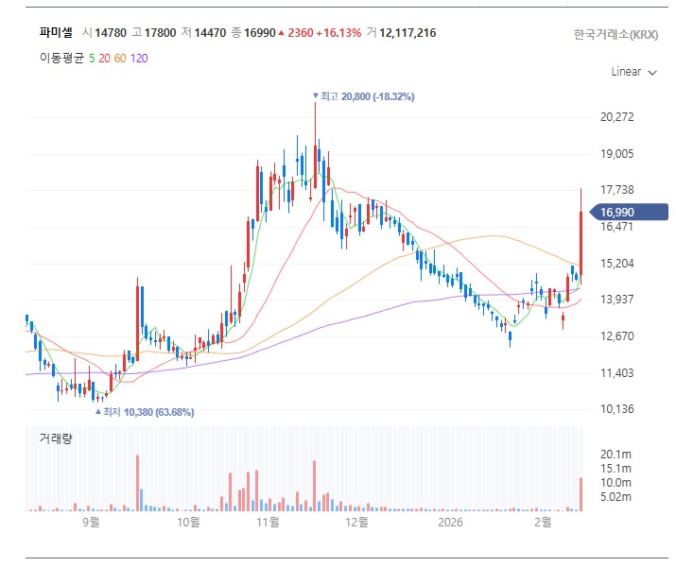
Task: Click the 15.1m volume axis value
Action: [615, 469]
